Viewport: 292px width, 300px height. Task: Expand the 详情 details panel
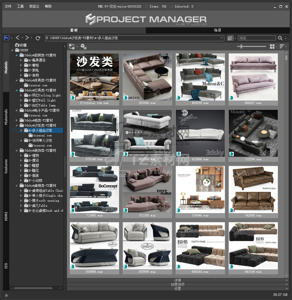[x=177, y=280]
